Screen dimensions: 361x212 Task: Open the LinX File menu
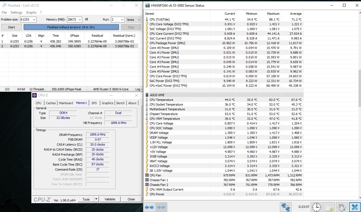click(x=4, y=13)
